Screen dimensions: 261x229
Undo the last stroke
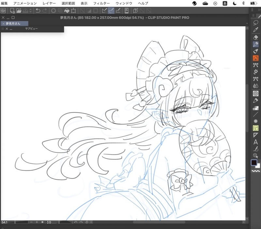click(38, 11)
